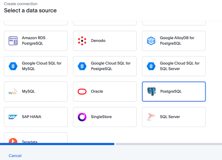222x160 pixels.
Task: Select the SAP HANA label text
Action: [32, 117]
